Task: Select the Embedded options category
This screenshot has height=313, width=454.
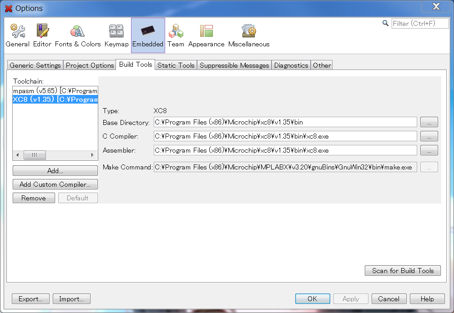Action: (148, 35)
